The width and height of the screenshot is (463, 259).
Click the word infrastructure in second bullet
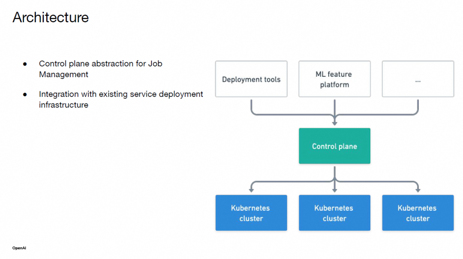[63, 105]
